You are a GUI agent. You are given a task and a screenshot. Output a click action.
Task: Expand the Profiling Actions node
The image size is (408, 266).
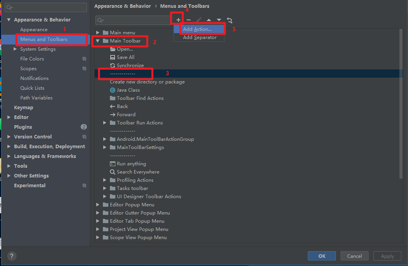[104, 180]
